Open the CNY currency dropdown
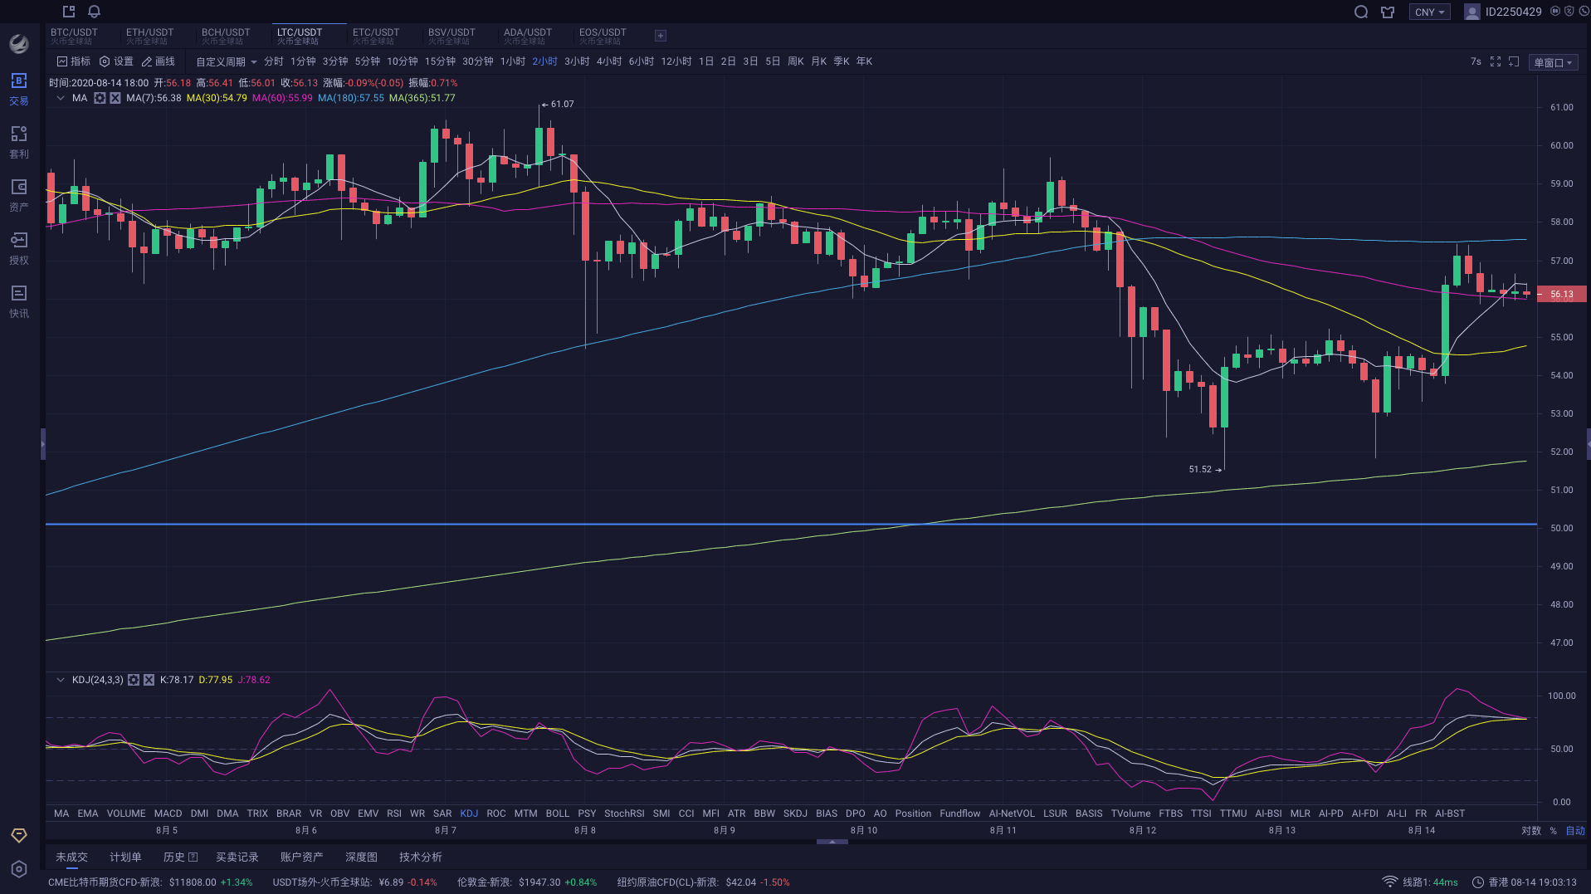Image resolution: width=1591 pixels, height=894 pixels. [x=1429, y=12]
